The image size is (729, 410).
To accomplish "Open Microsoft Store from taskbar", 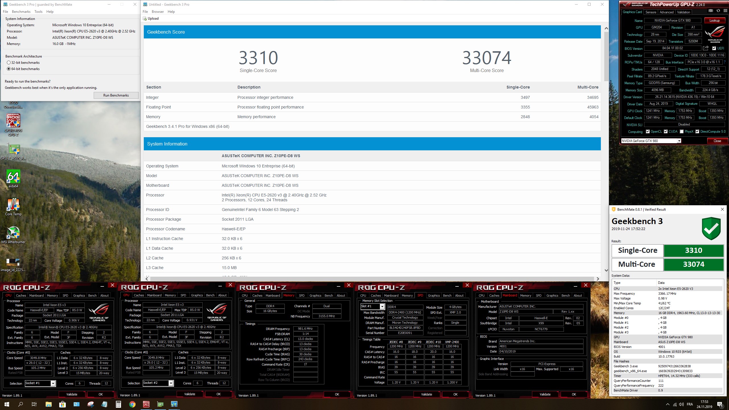I will 62,404.
